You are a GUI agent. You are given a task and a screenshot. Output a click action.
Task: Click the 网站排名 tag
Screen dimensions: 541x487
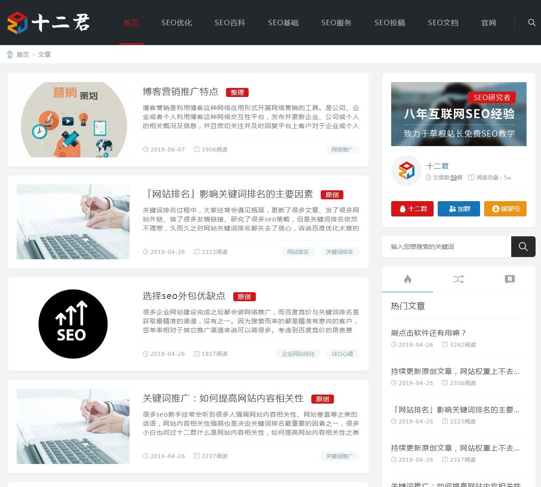tap(298, 252)
